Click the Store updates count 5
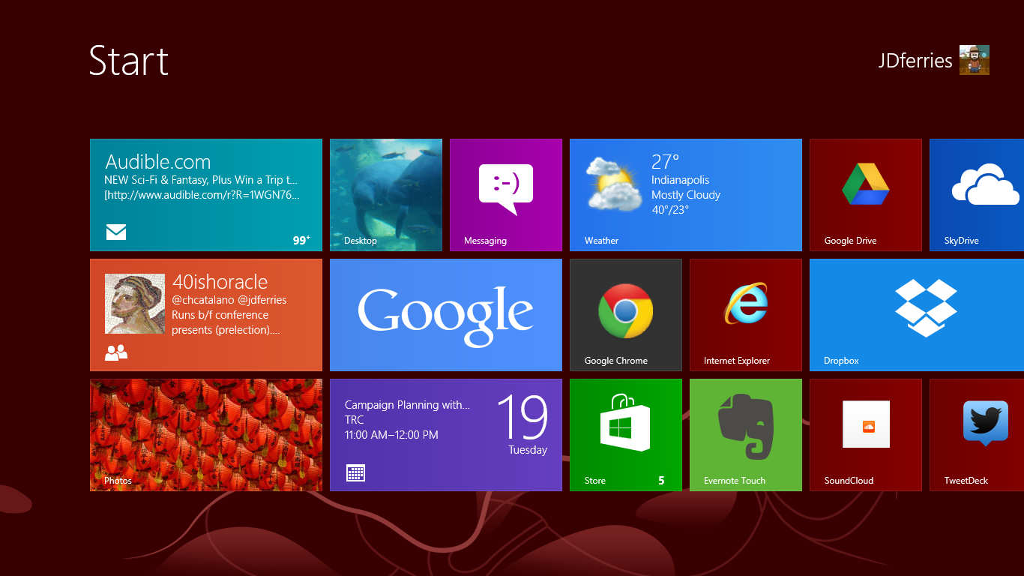 click(661, 481)
